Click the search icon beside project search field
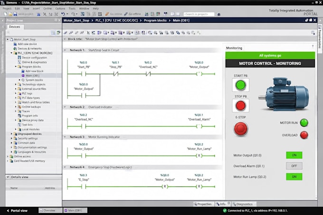 coord(219,14)
